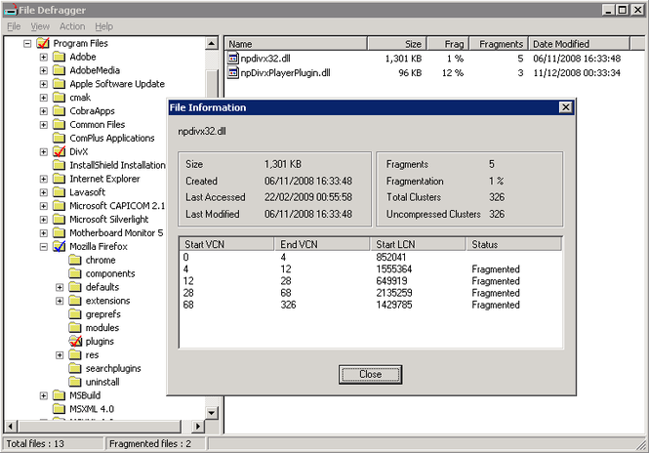Viewport: 649px width, 453px height.
Task: Select the fragment row with LCN 852041
Action: [x=371, y=257]
